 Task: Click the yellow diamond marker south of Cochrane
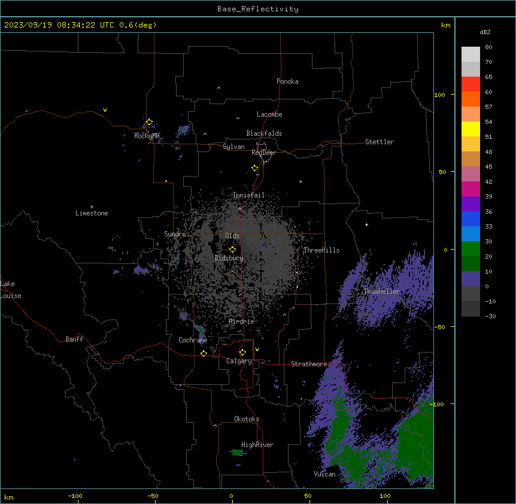tap(204, 353)
